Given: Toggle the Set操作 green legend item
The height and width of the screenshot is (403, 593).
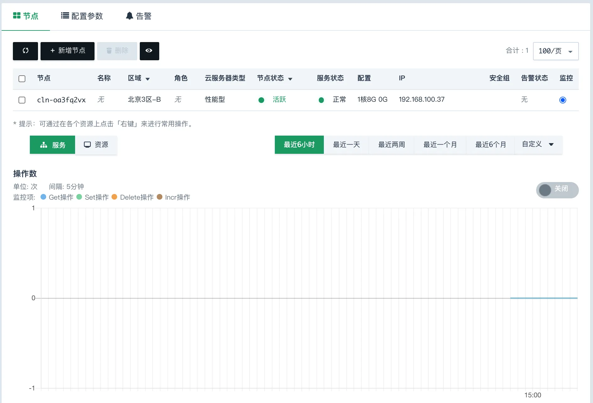Looking at the screenshot, I should click(x=93, y=197).
